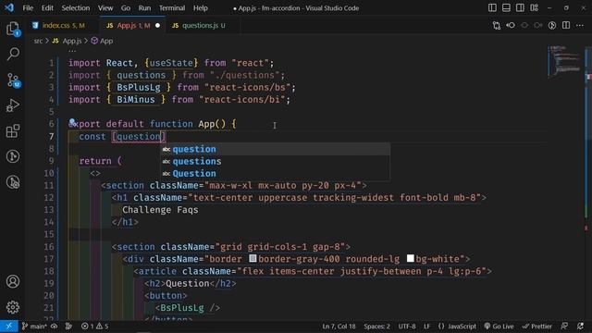
Task: Close App.js via its unsaved dot
Action: click(x=158, y=25)
